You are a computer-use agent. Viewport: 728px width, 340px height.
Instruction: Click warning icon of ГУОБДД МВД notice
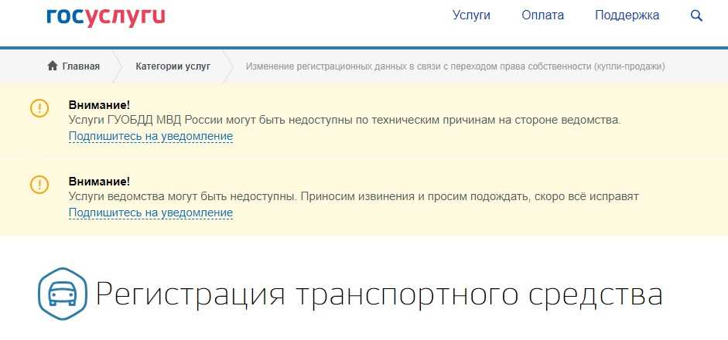coord(39,108)
